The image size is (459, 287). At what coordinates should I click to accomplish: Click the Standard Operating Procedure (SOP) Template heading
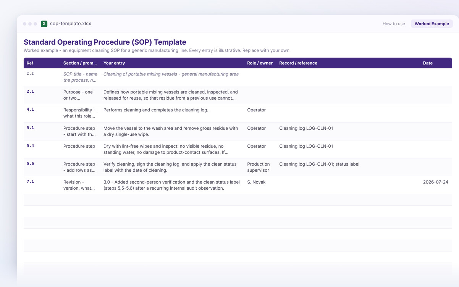[x=105, y=42]
